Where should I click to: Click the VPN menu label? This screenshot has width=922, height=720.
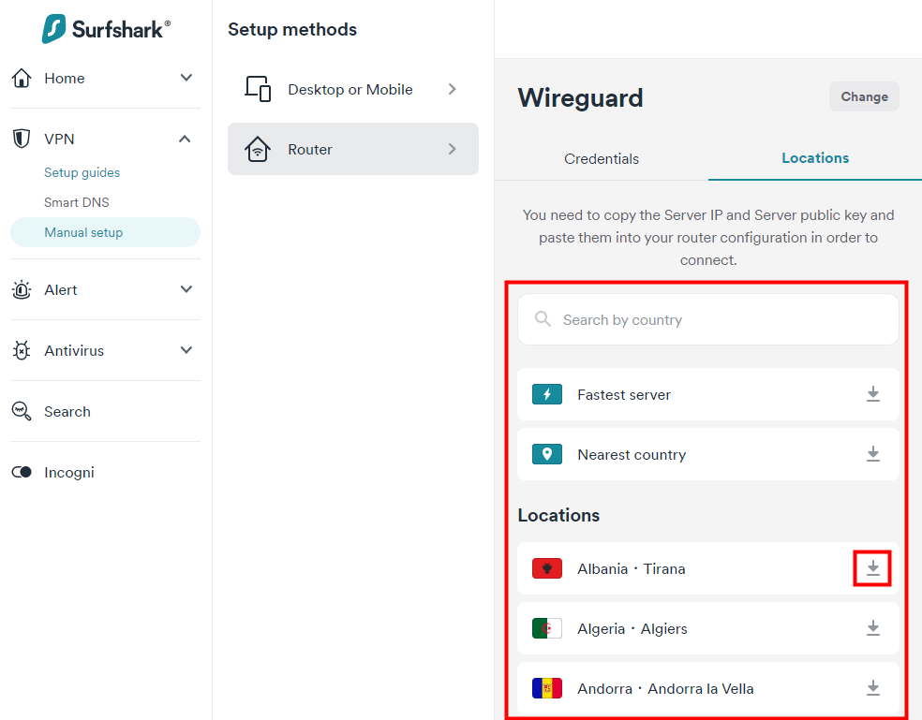point(59,140)
